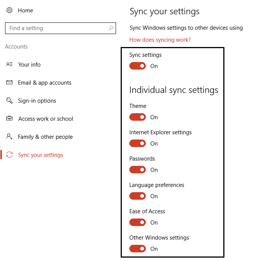Click the Access work or school briefcase icon
This screenshot has width=256, height=261.
pyautogui.click(x=10, y=118)
